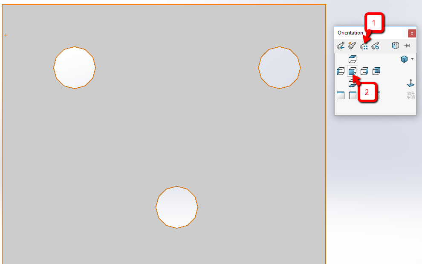
Task: Click the greyed-out Link Views icon
Action: 410,95
